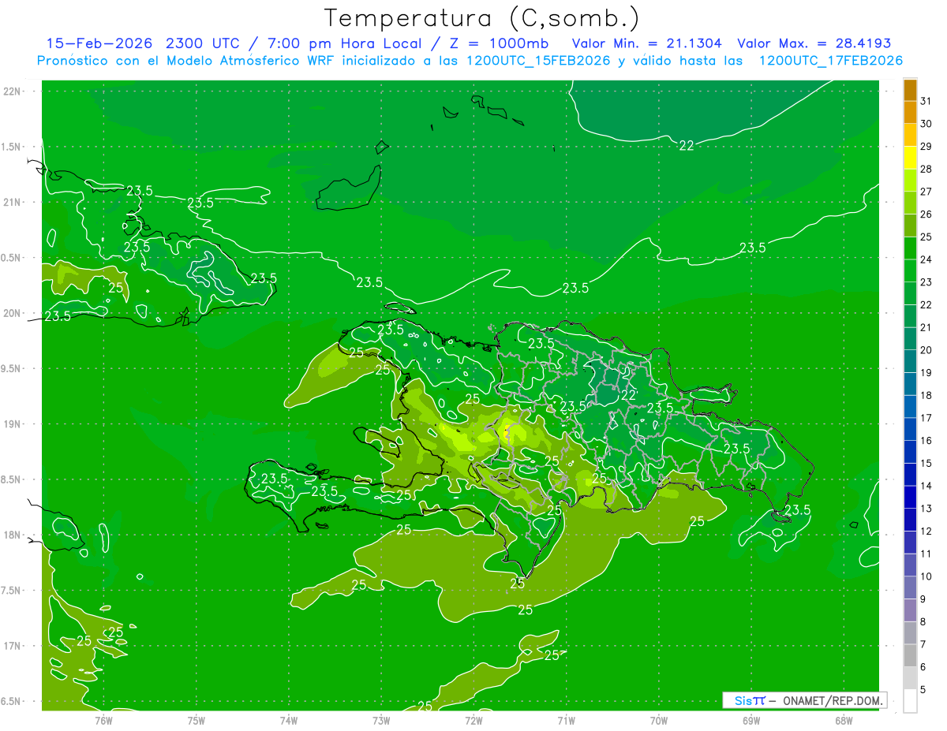Screen dimensions: 947x731
Task: Click the "76W" longitude axis label
Action: tap(103, 720)
